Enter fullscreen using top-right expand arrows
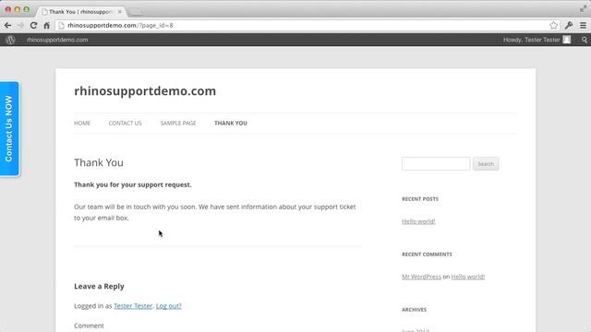Image resolution: width=591 pixels, height=332 pixels. pyautogui.click(x=583, y=9)
